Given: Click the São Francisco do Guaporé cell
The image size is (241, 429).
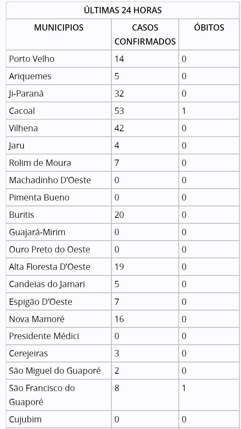Looking at the screenshot, I should coord(42,395).
